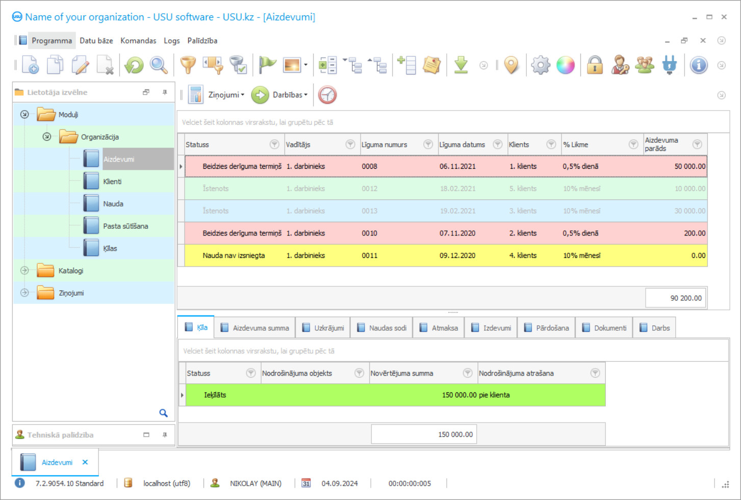Viewport: 741px width, 500px height.
Task: Click the edit record pencil icon
Action: [x=80, y=65]
